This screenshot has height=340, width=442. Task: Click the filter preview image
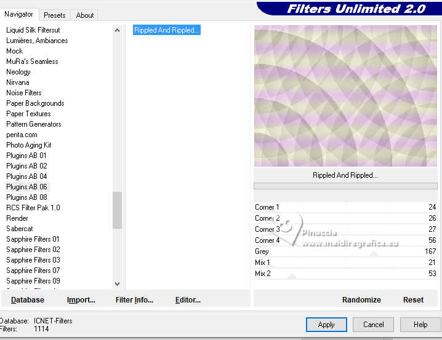click(x=345, y=96)
